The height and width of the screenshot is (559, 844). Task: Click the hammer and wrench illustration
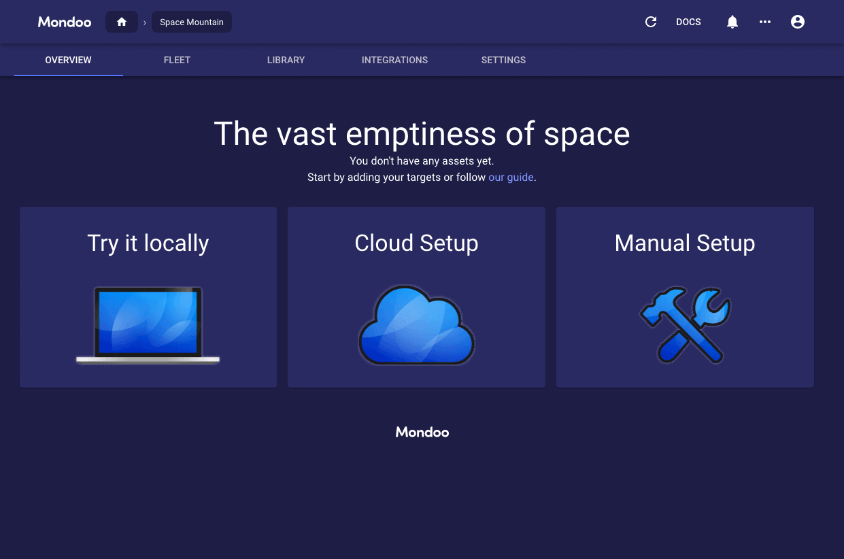(685, 325)
